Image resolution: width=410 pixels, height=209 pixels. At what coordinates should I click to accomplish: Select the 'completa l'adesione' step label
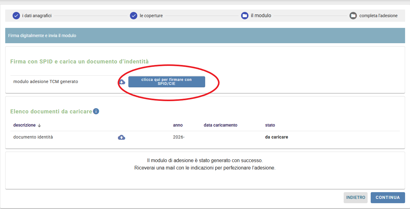[x=378, y=16]
